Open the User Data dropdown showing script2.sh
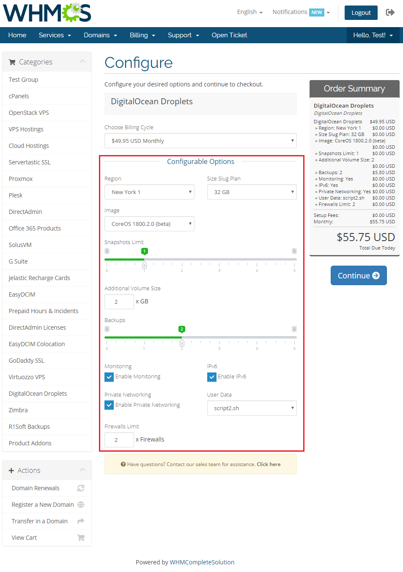 click(x=252, y=408)
